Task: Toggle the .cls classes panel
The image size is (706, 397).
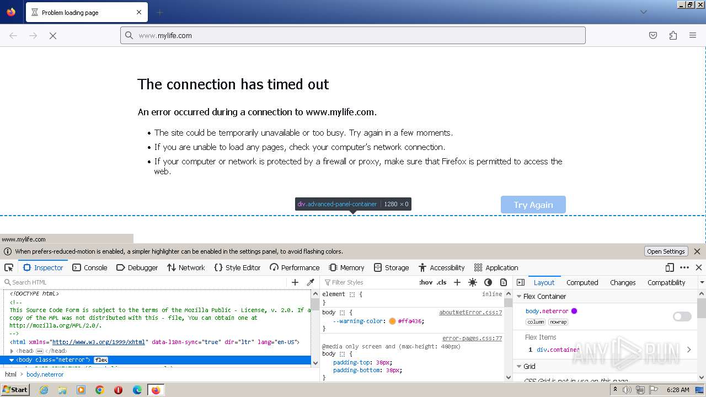Action: pyautogui.click(x=441, y=282)
